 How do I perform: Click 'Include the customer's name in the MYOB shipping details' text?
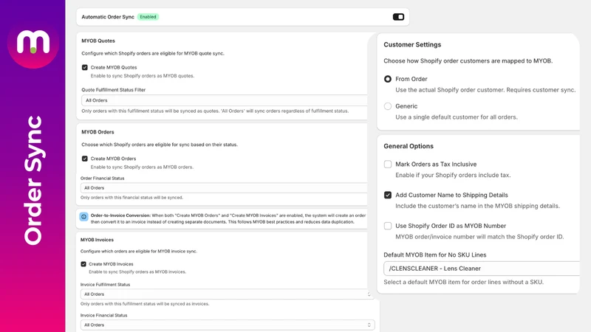pyautogui.click(x=477, y=206)
